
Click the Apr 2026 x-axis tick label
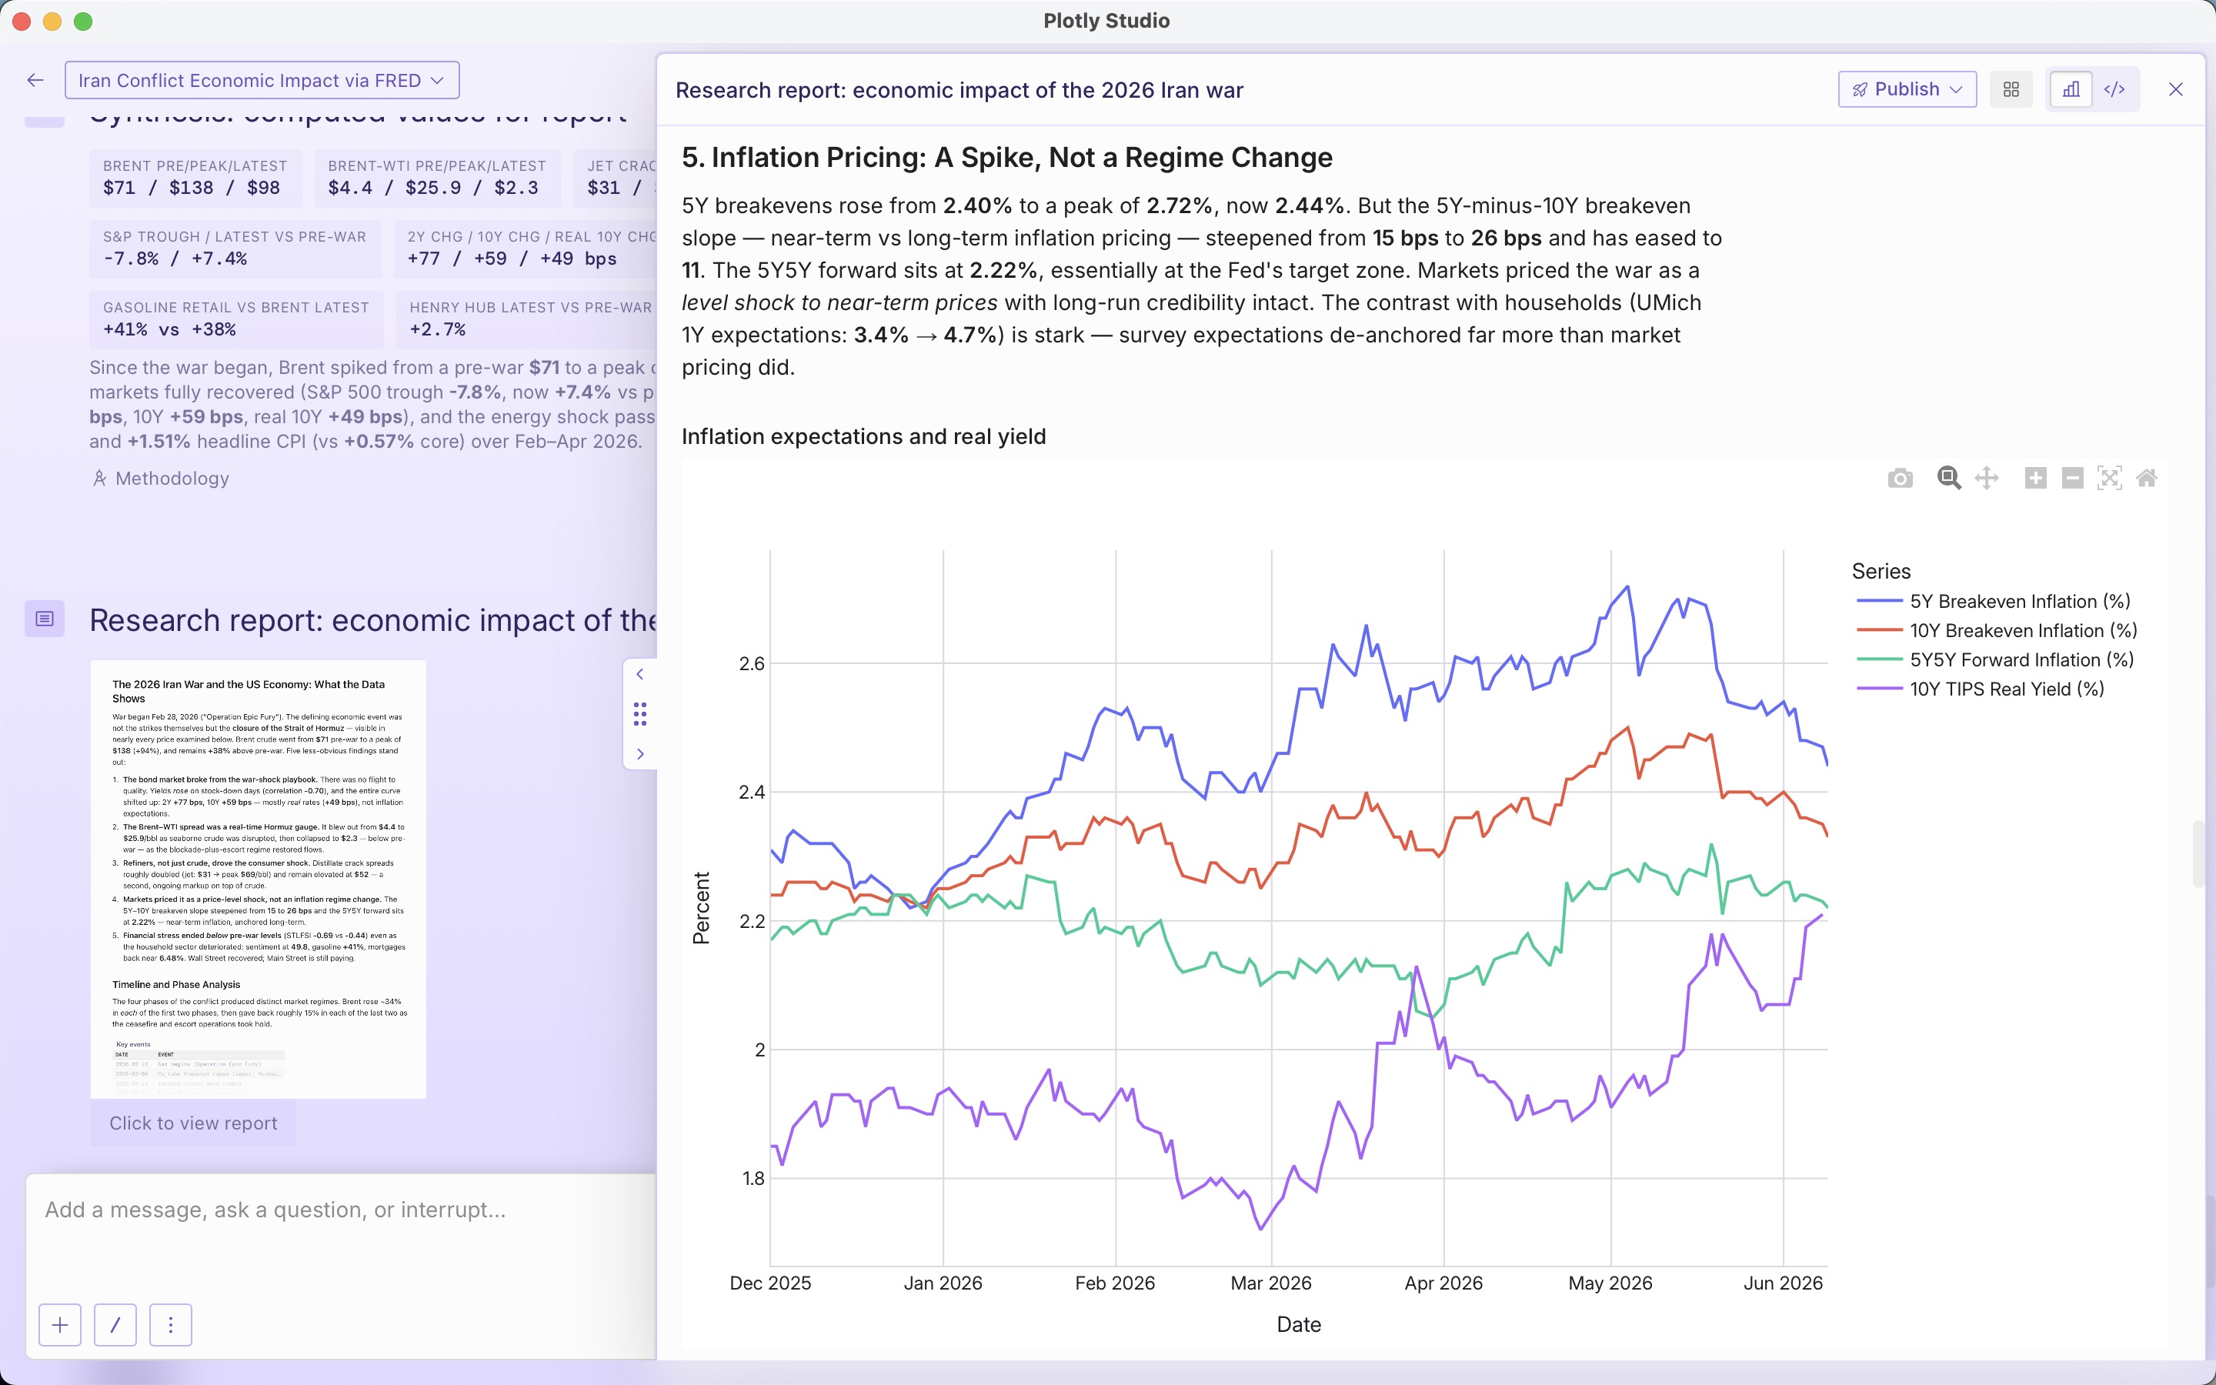pyautogui.click(x=1443, y=1283)
